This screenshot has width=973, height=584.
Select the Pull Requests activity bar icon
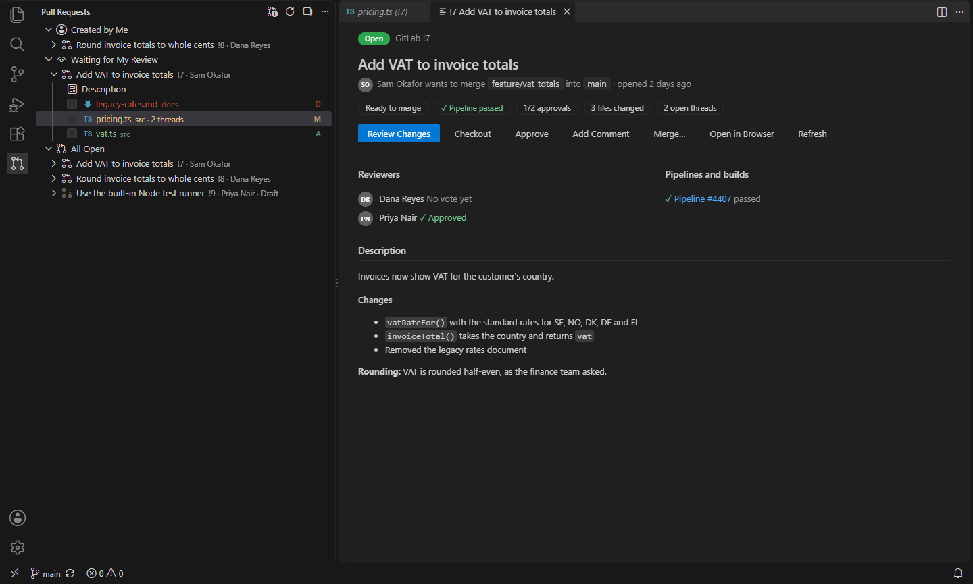[18, 163]
